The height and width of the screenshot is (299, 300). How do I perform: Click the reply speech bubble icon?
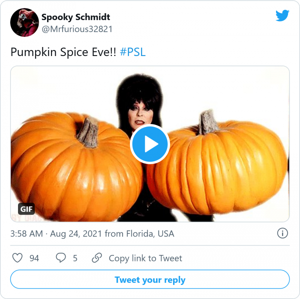(x=61, y=258)
